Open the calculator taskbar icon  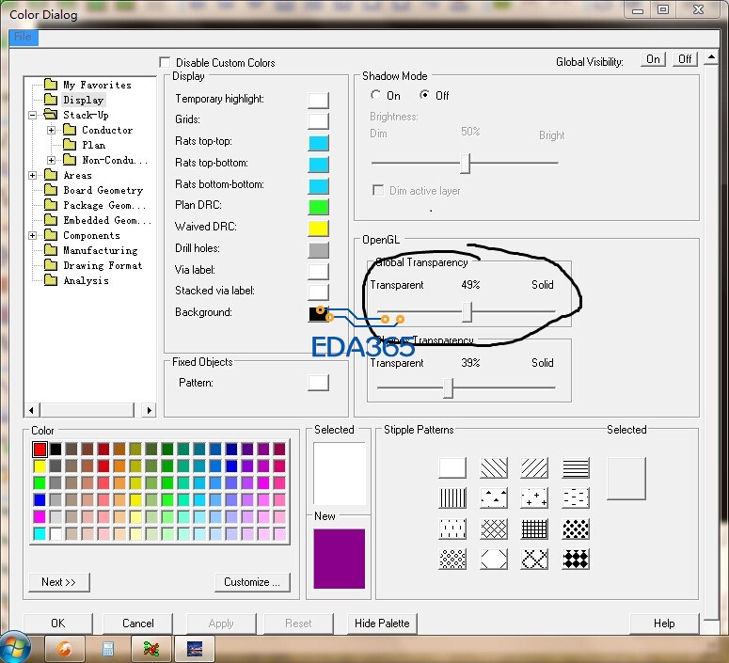tap(108, 649)
